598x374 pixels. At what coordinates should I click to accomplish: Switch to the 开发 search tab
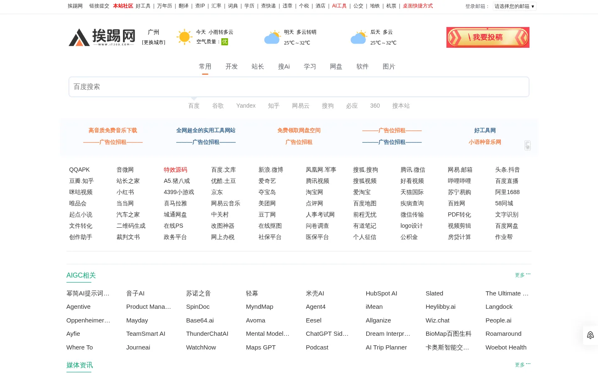[231, 66]
